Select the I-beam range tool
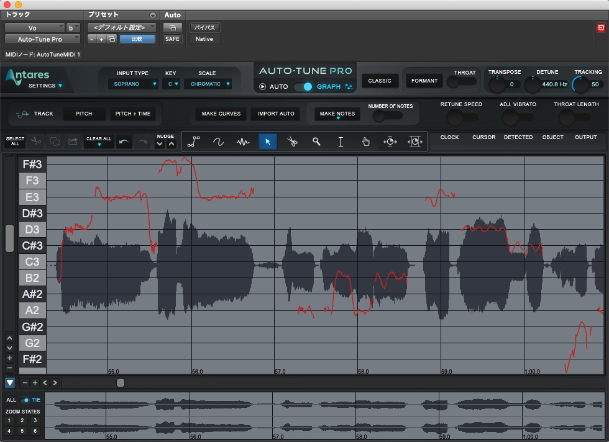Screen dimensions: 609x442 click(x=341, y=142)
